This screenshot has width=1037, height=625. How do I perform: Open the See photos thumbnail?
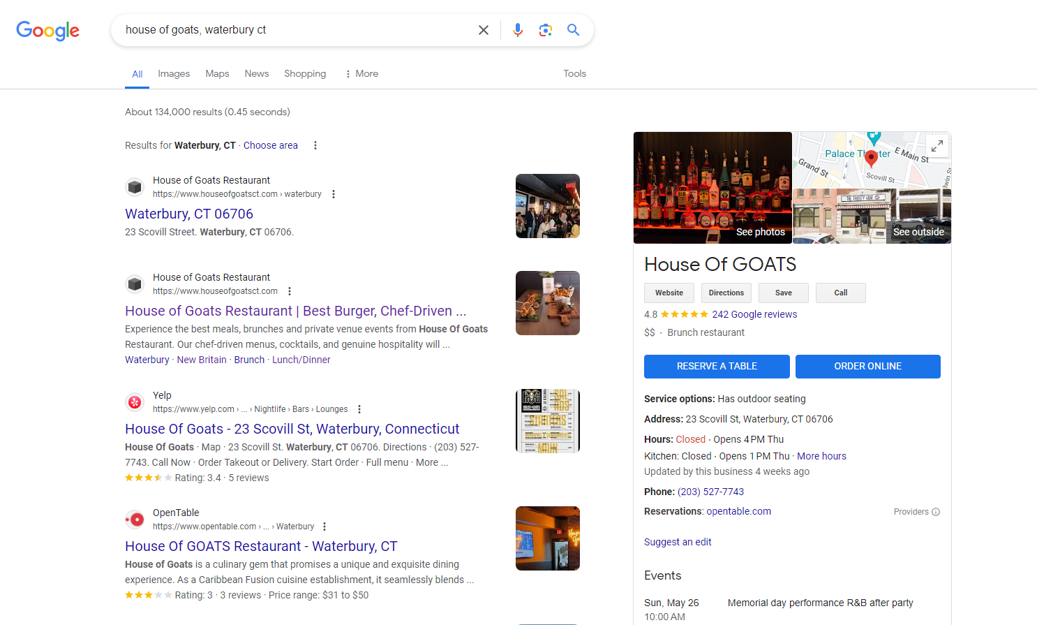(713, 188)
